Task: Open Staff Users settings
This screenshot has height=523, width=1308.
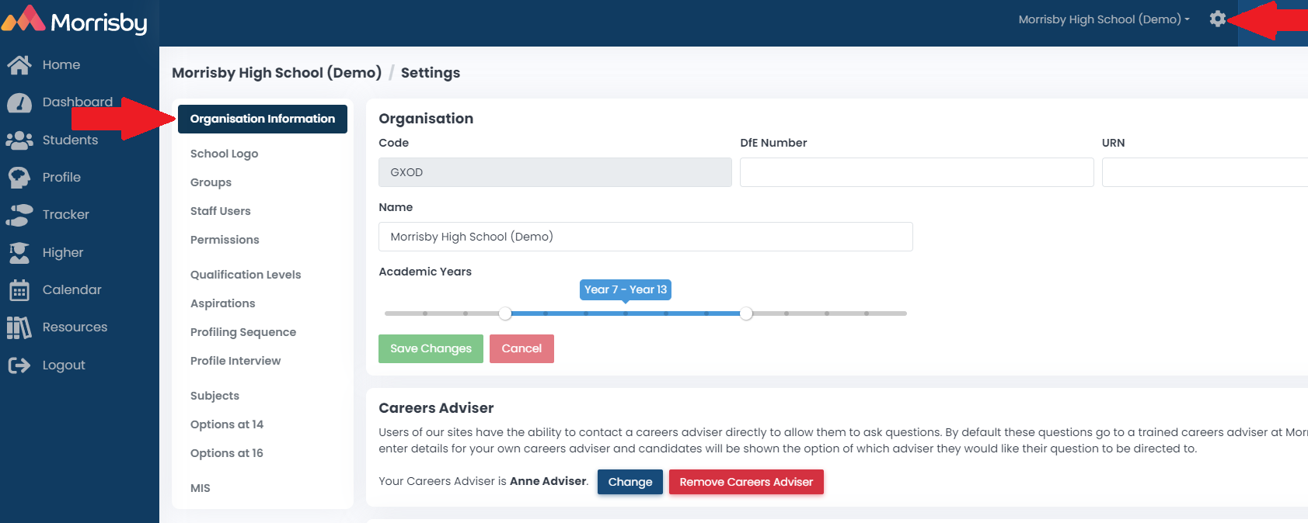Action: point(221,211)
